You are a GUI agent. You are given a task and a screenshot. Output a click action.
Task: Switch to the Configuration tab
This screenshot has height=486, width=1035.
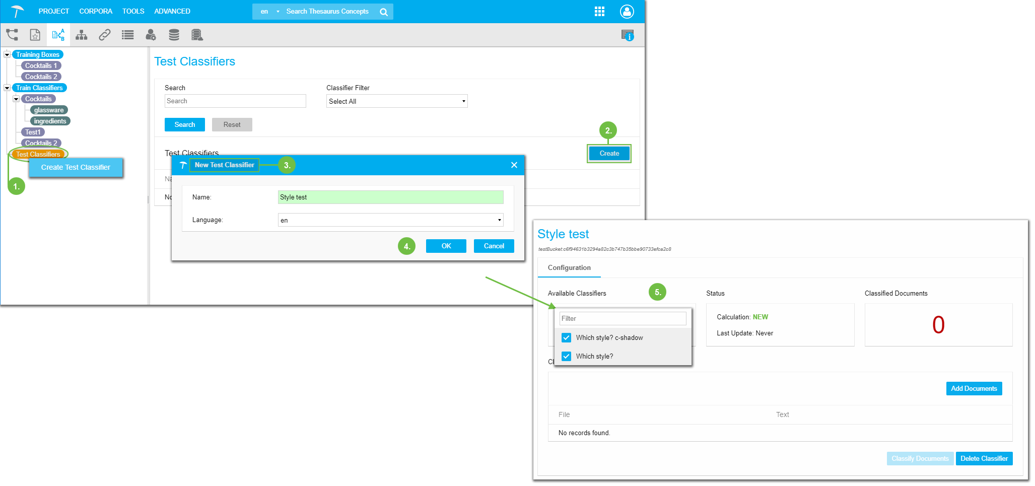(569, 268)
